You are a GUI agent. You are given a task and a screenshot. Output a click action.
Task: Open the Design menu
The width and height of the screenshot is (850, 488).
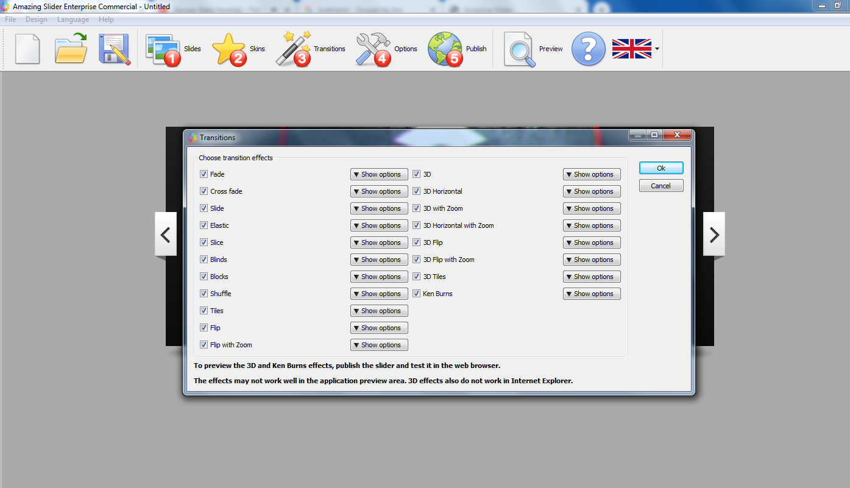37,19
